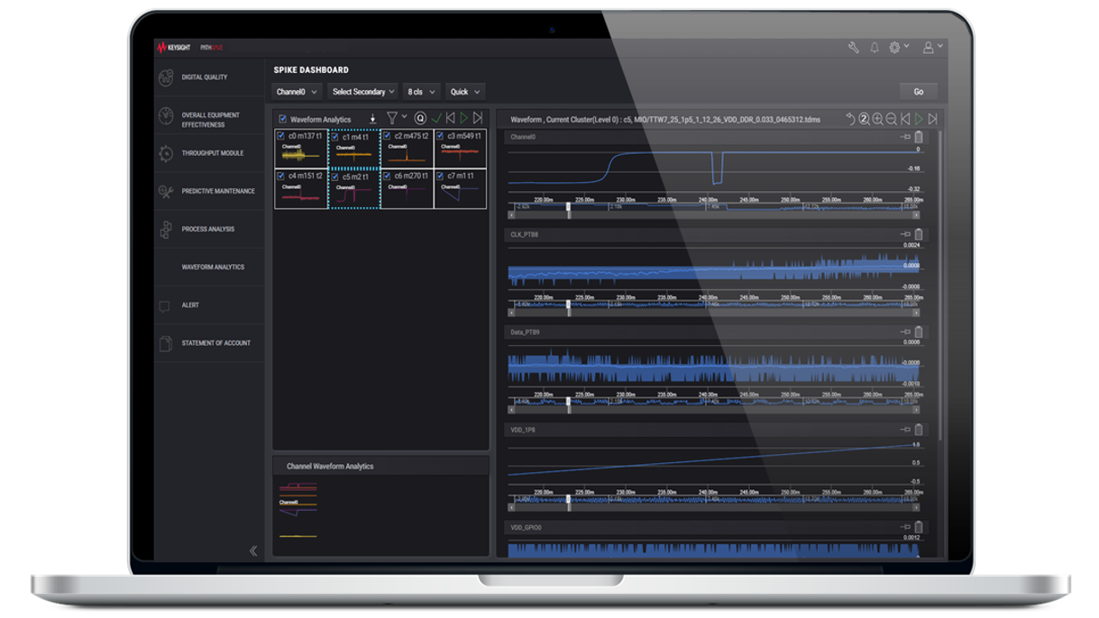Delete Channel0 plot using trash icon
This screenshot has width=1099, height=618.
(x=919, y=137)
